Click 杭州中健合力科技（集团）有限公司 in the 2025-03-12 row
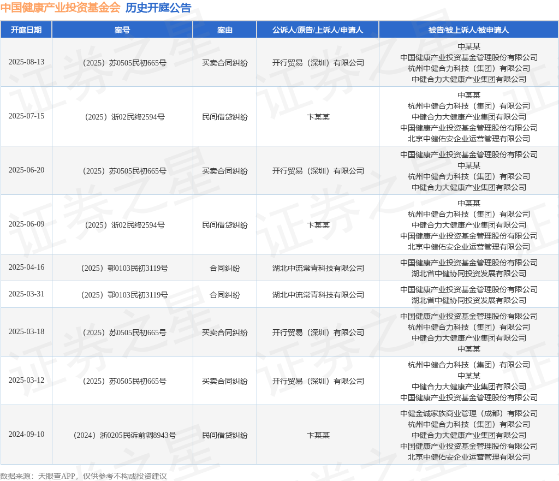Viewport: 559px width, 481px height. pos(469,365)
